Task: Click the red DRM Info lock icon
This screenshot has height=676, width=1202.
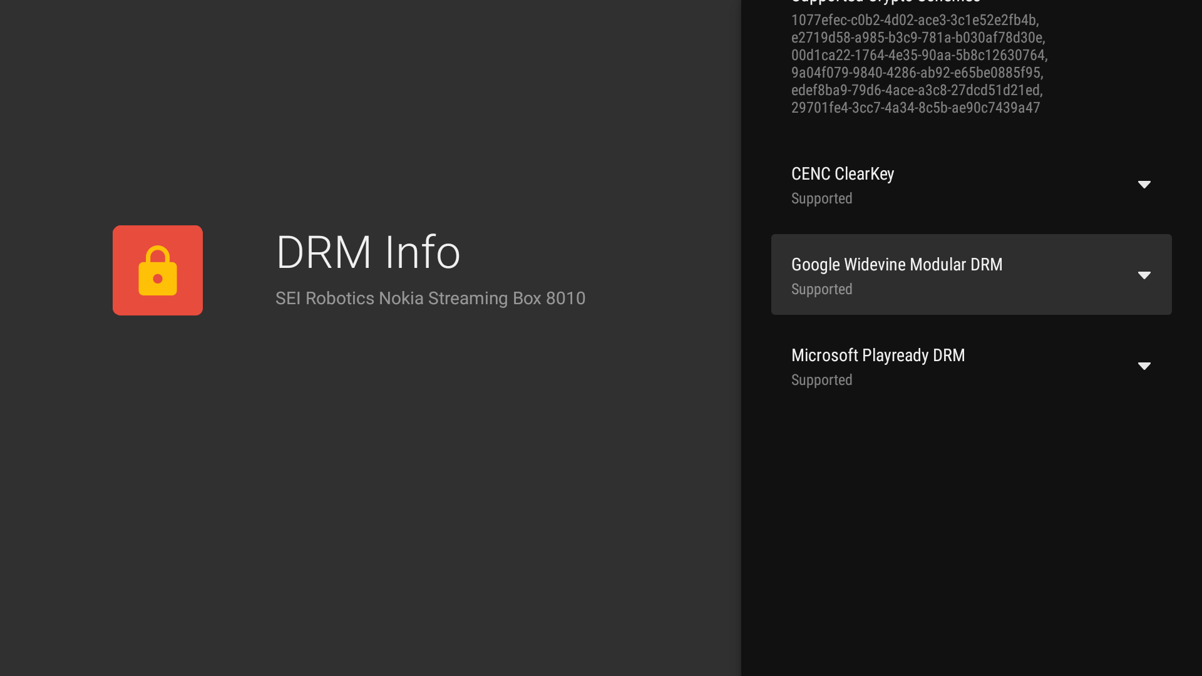Action: 158,270
